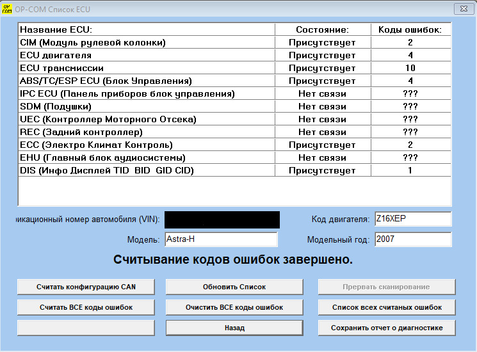Click 'Сохранить отчет о диагностике' button
Screen dimensions: 477x352
click(x=387, y=328)
